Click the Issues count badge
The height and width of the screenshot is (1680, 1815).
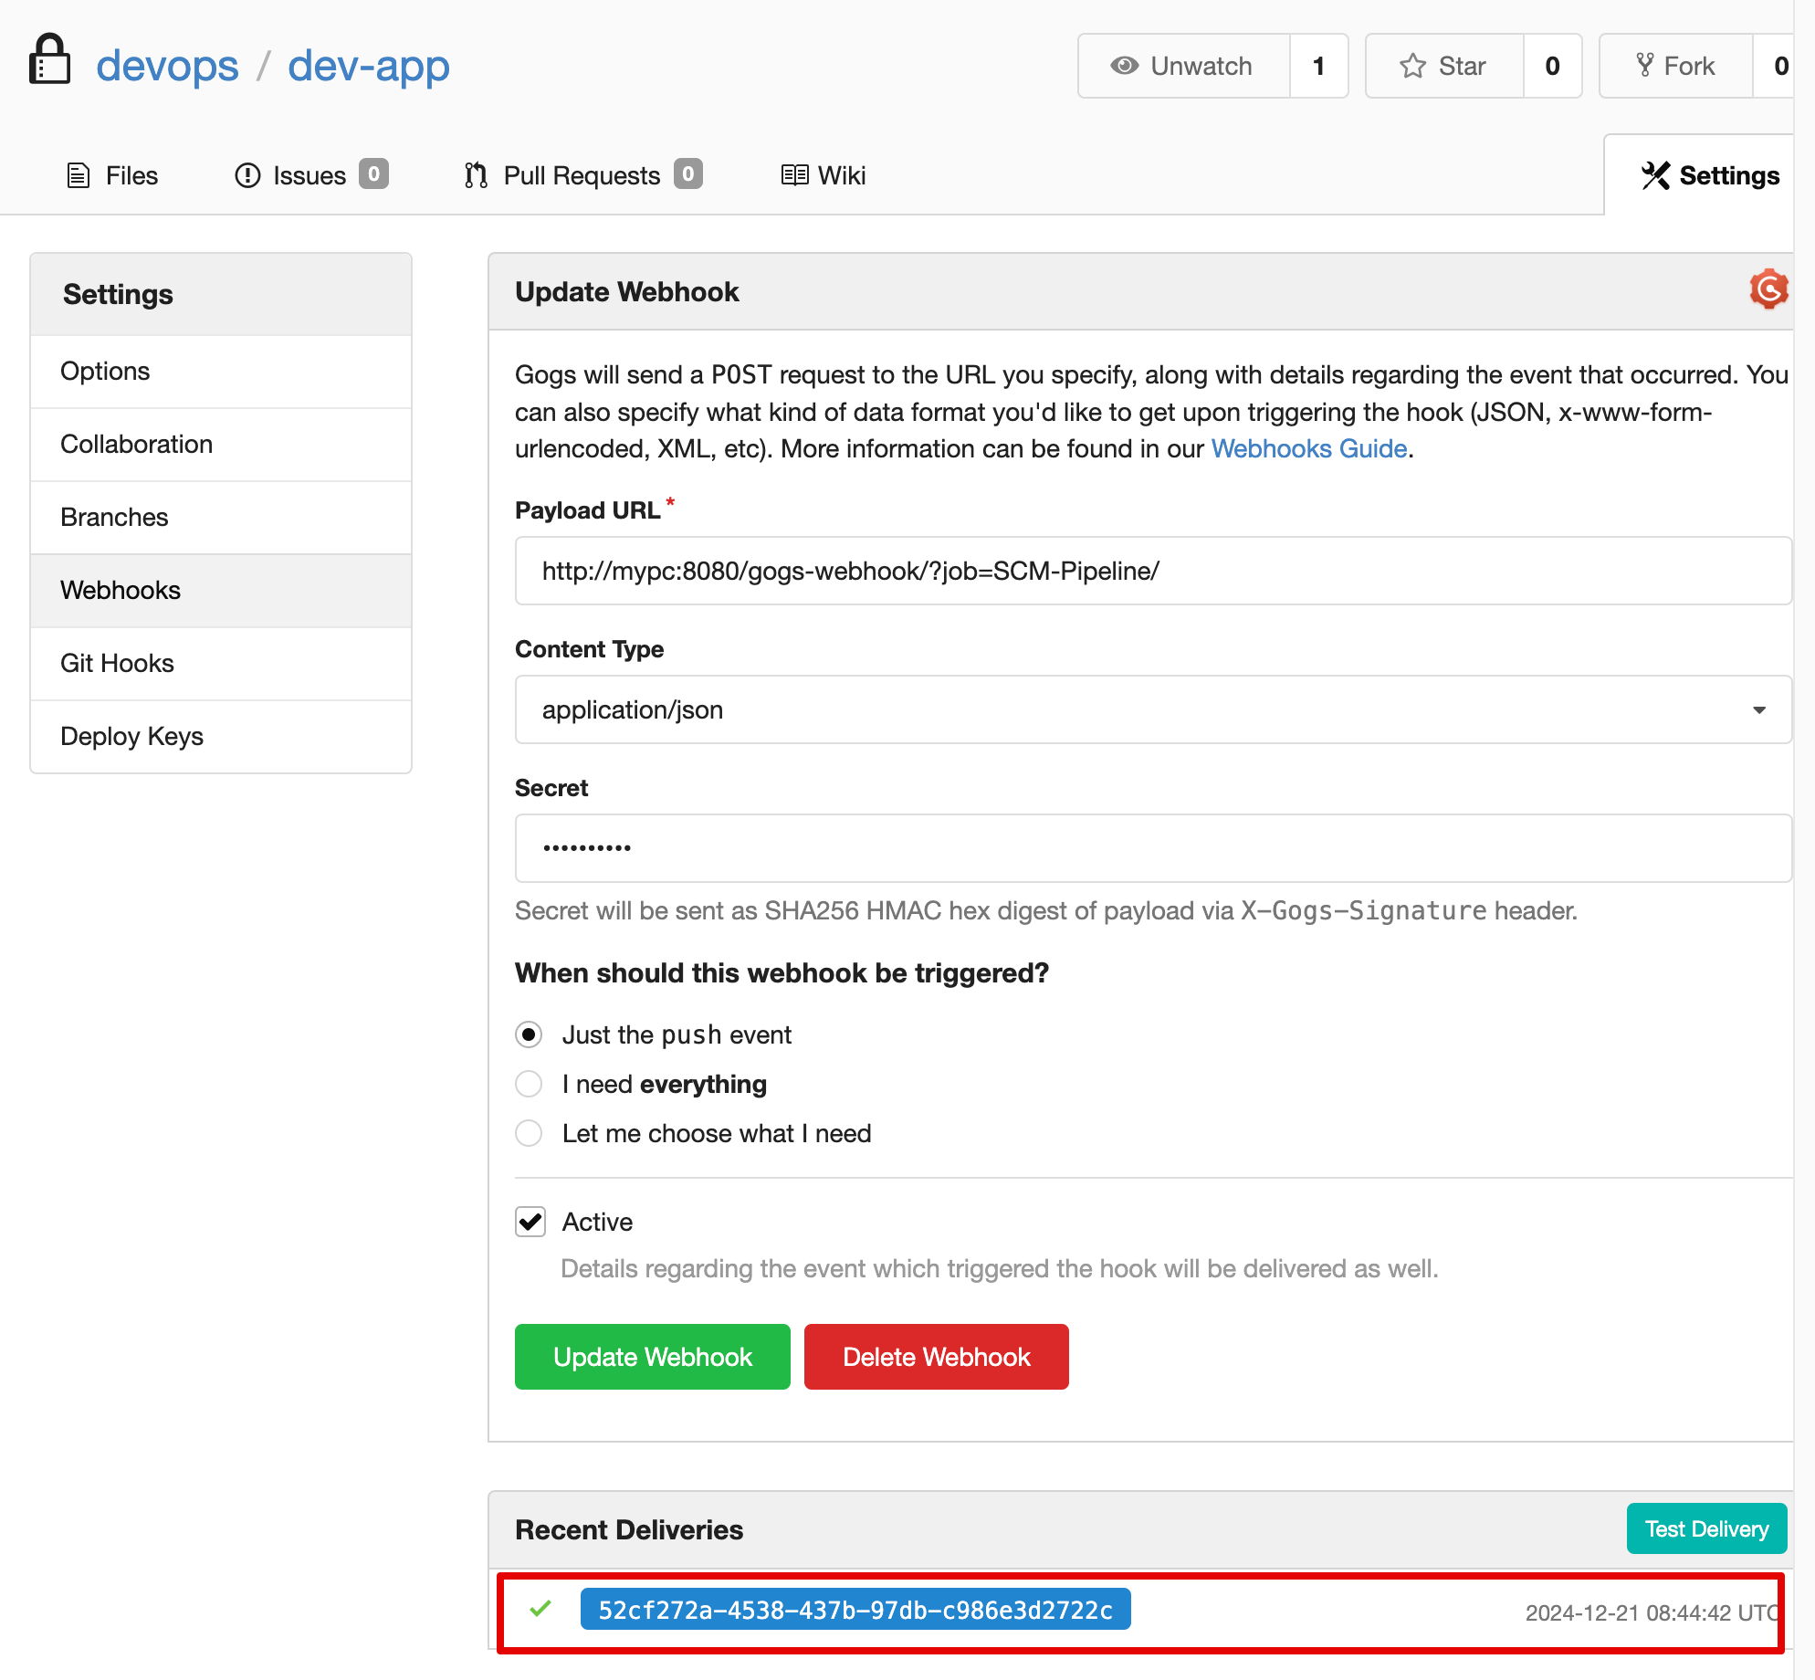pos(373,173)
